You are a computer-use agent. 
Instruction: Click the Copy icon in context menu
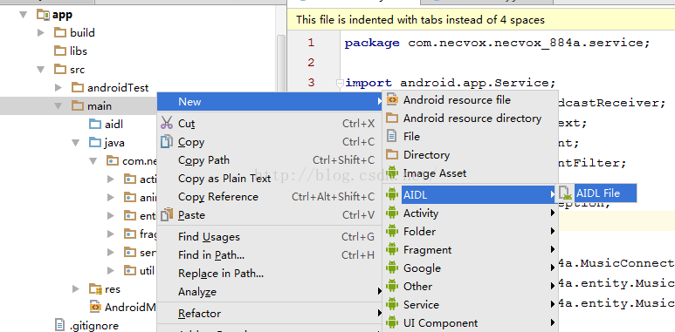click(x=167, y=142)
